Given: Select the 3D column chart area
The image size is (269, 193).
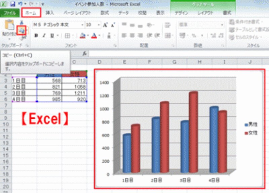Looking at the screenshot, I should click(x=180, y=129).
